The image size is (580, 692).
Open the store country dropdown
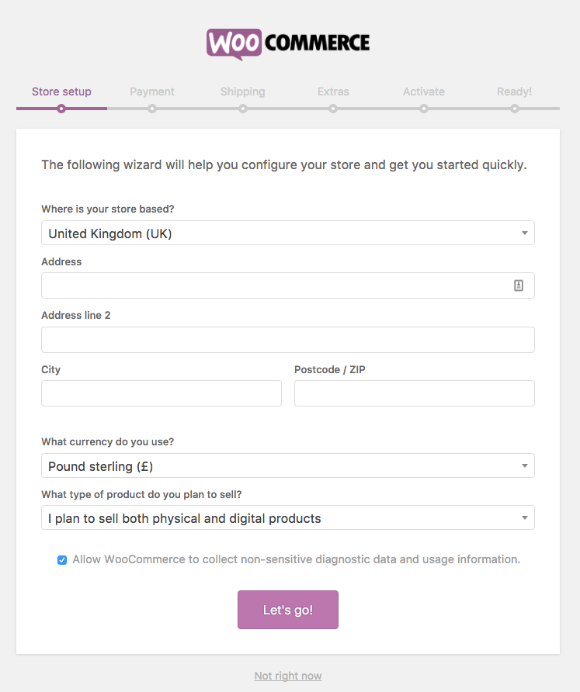pos(288,232)
